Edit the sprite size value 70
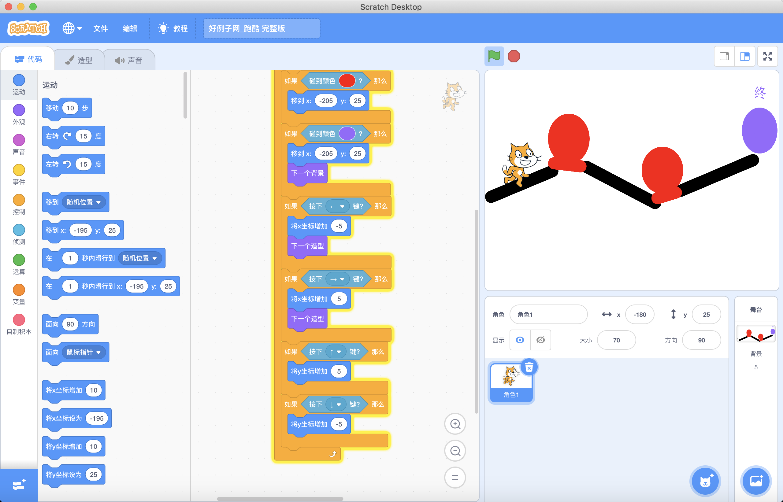 616,340
